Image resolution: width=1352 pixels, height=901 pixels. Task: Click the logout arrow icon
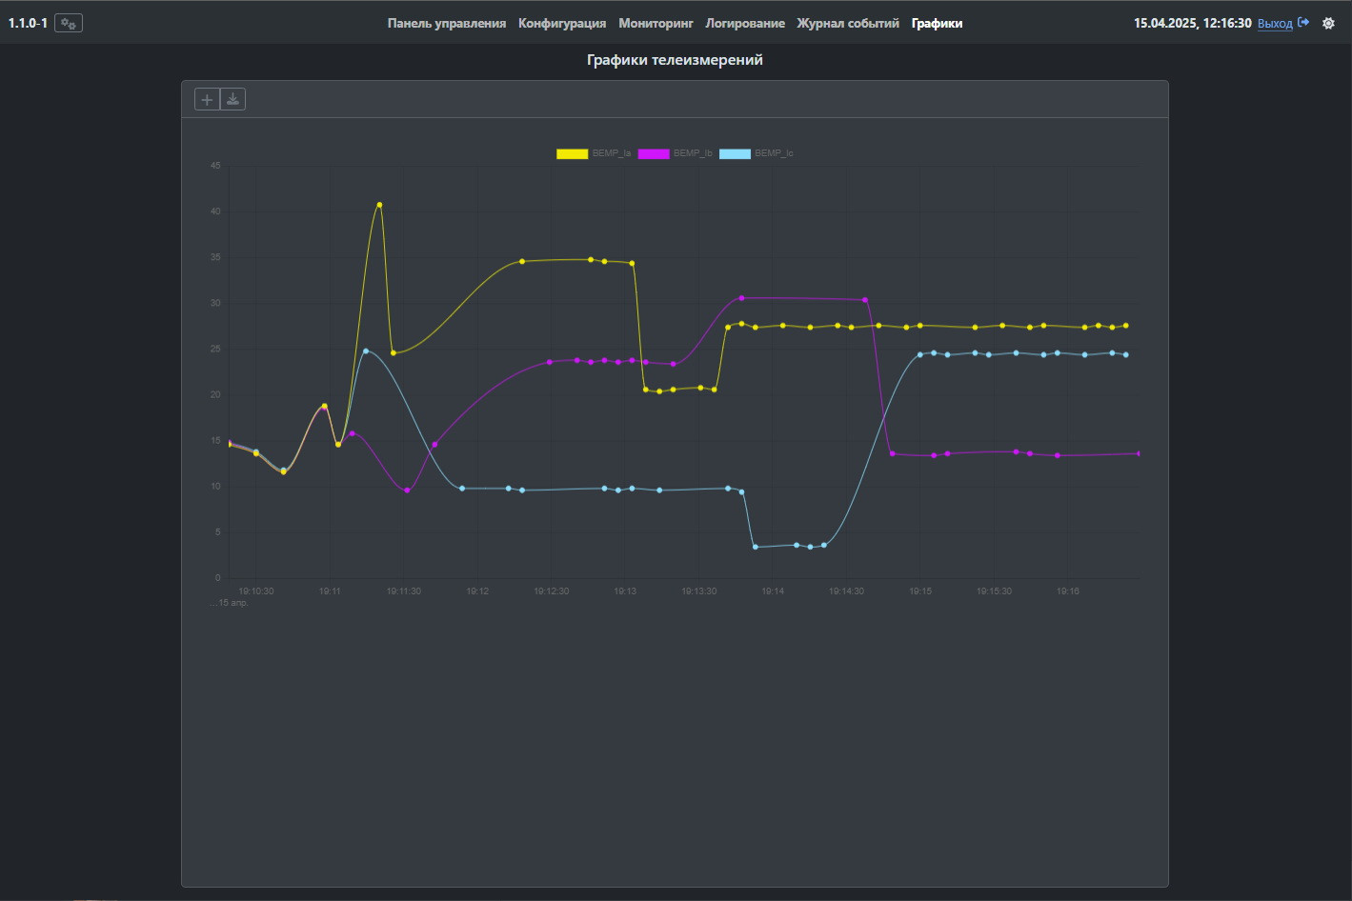1303,23
